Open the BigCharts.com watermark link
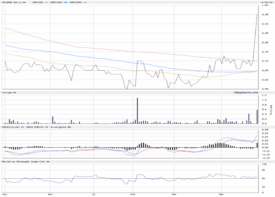This screenshot has width=275, height=197. 246,92
